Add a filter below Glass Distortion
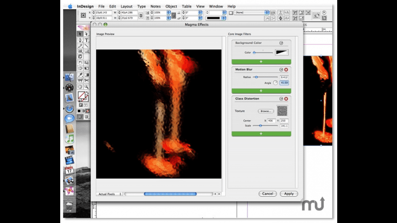This screenshot has width=397, height=223. [x=261, y=134]
